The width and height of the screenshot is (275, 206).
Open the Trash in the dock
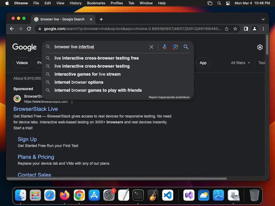[254, 195]
